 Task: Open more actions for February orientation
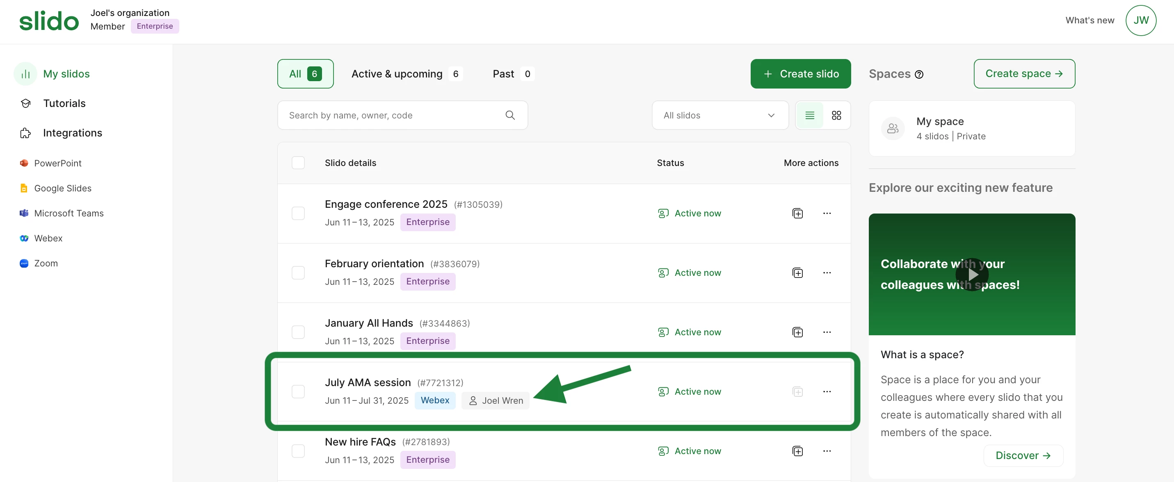(827, 273)
